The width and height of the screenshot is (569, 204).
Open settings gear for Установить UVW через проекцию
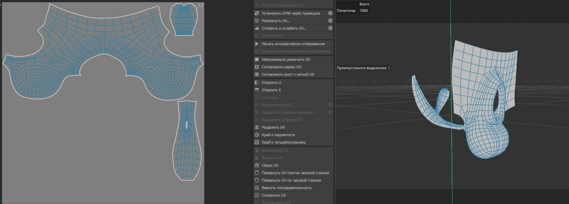click(330, 13)
